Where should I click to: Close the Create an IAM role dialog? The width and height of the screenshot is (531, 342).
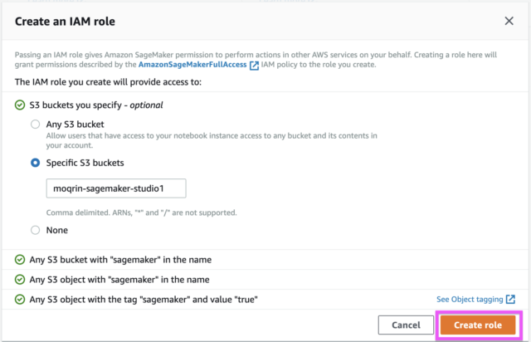pyautogui.click(x=509, y=21)
